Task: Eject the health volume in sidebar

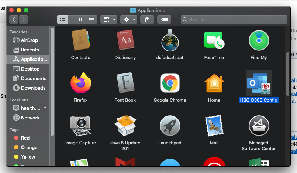Action: tap(45, 108)
